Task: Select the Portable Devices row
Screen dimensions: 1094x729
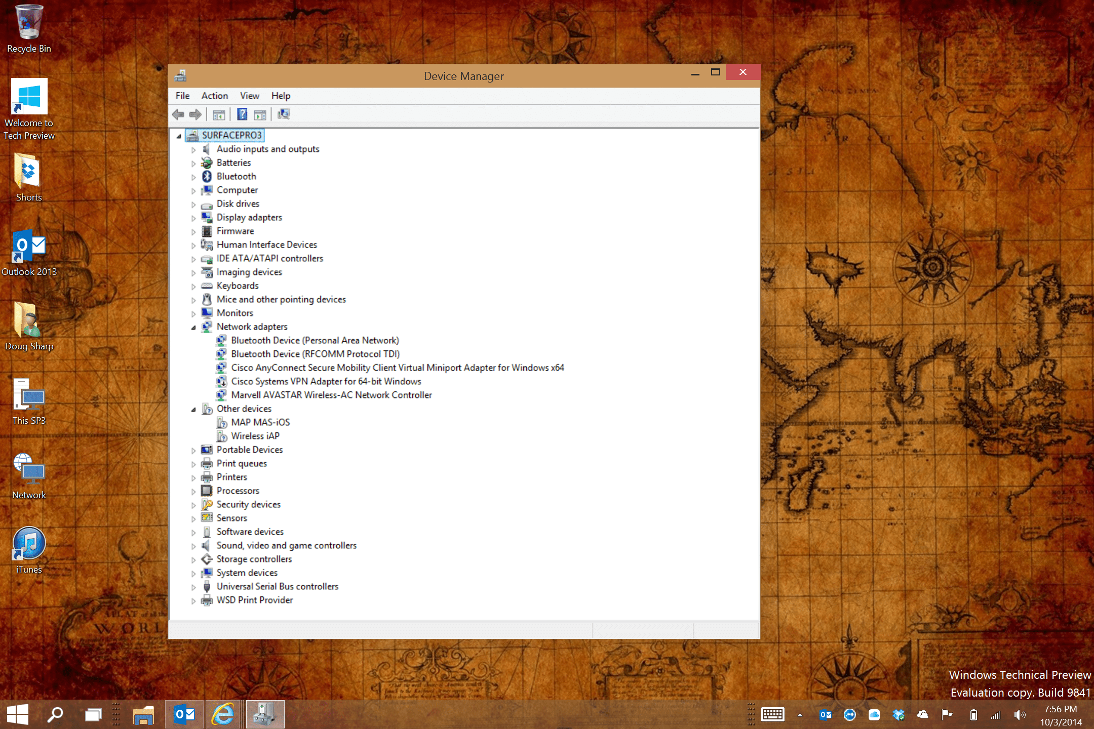Action: tap(250, 450)
